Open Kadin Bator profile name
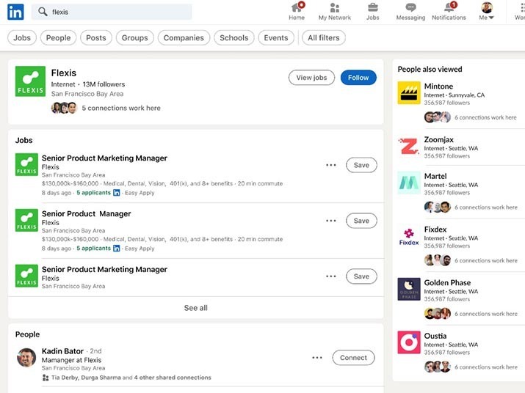This screenshot has height=393, width=525. [x=62, y=351]
